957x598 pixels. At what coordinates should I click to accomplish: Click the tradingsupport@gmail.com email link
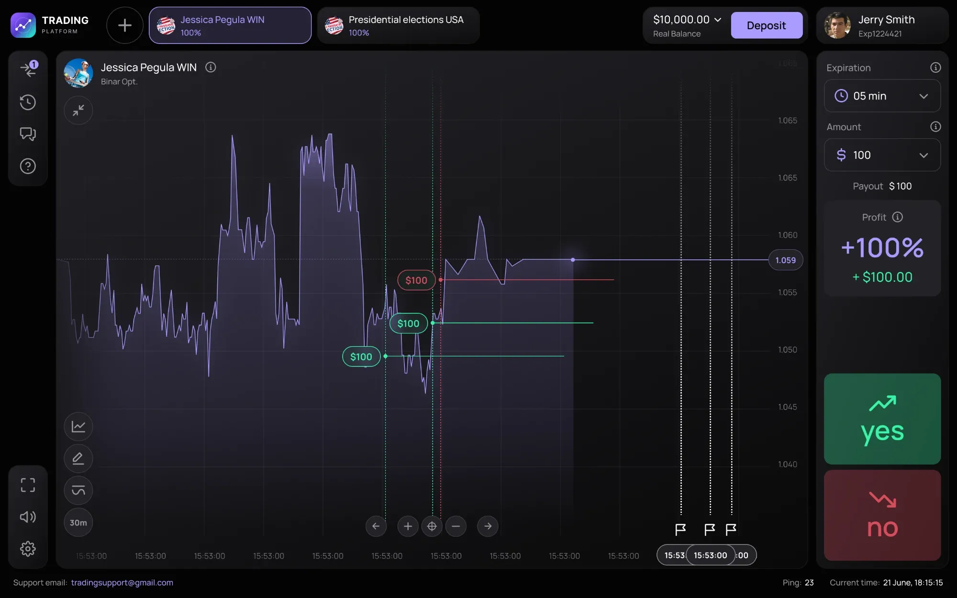tap(122, 583)
